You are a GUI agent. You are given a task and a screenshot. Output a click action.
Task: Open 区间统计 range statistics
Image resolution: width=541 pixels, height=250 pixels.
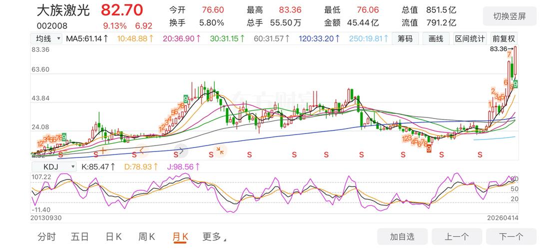pos(470,38)
